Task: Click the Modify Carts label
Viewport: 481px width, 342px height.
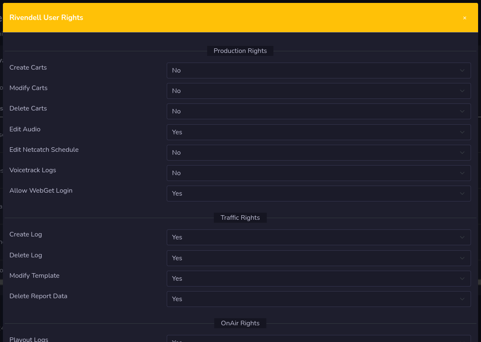Action: coord(28,88)
